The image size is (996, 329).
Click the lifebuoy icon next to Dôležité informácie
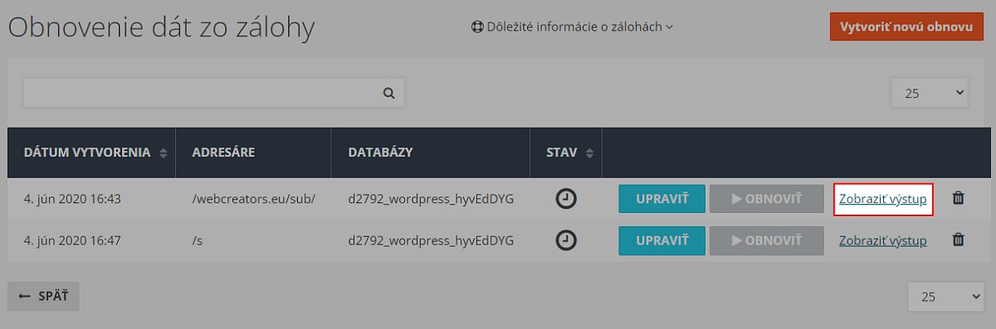pos(477,27)
